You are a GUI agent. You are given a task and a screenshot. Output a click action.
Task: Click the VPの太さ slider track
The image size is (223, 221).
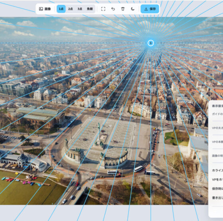click(217, 135)
